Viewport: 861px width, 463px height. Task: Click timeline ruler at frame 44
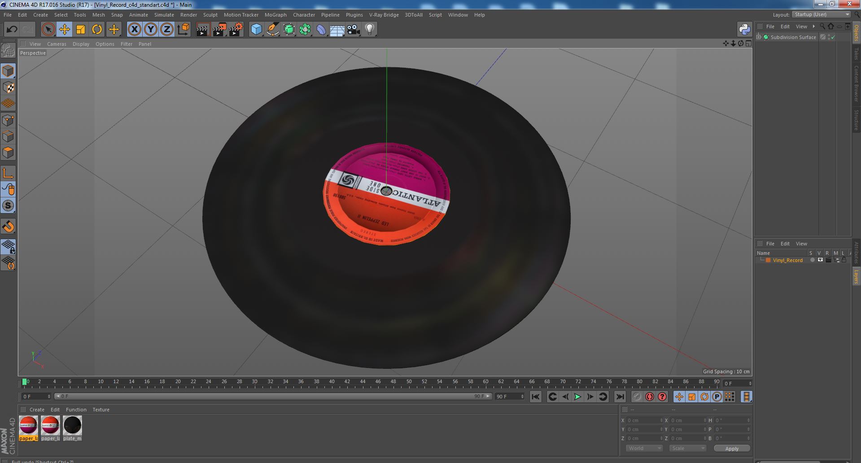pyautogui.click(x=363, y=382)
